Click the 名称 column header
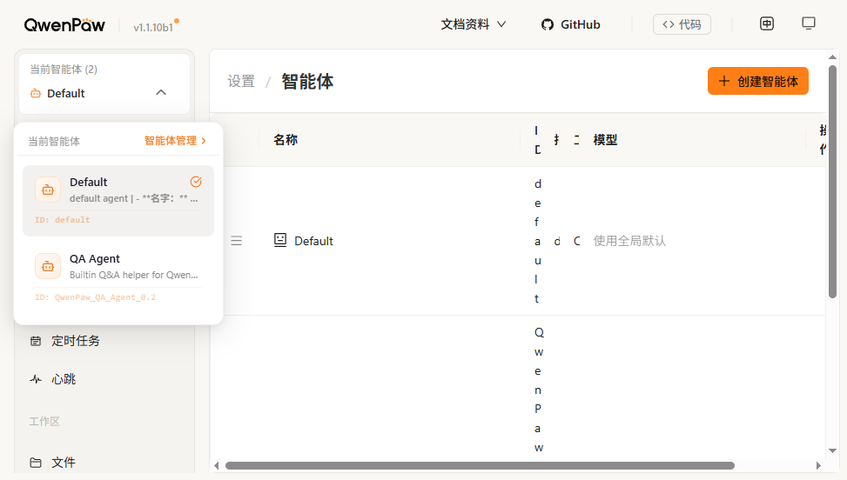Viewport: 847px width, 480px height. tap(286, 140)
